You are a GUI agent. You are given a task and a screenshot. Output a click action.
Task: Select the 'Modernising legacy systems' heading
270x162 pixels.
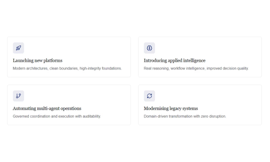coord(171,108)
